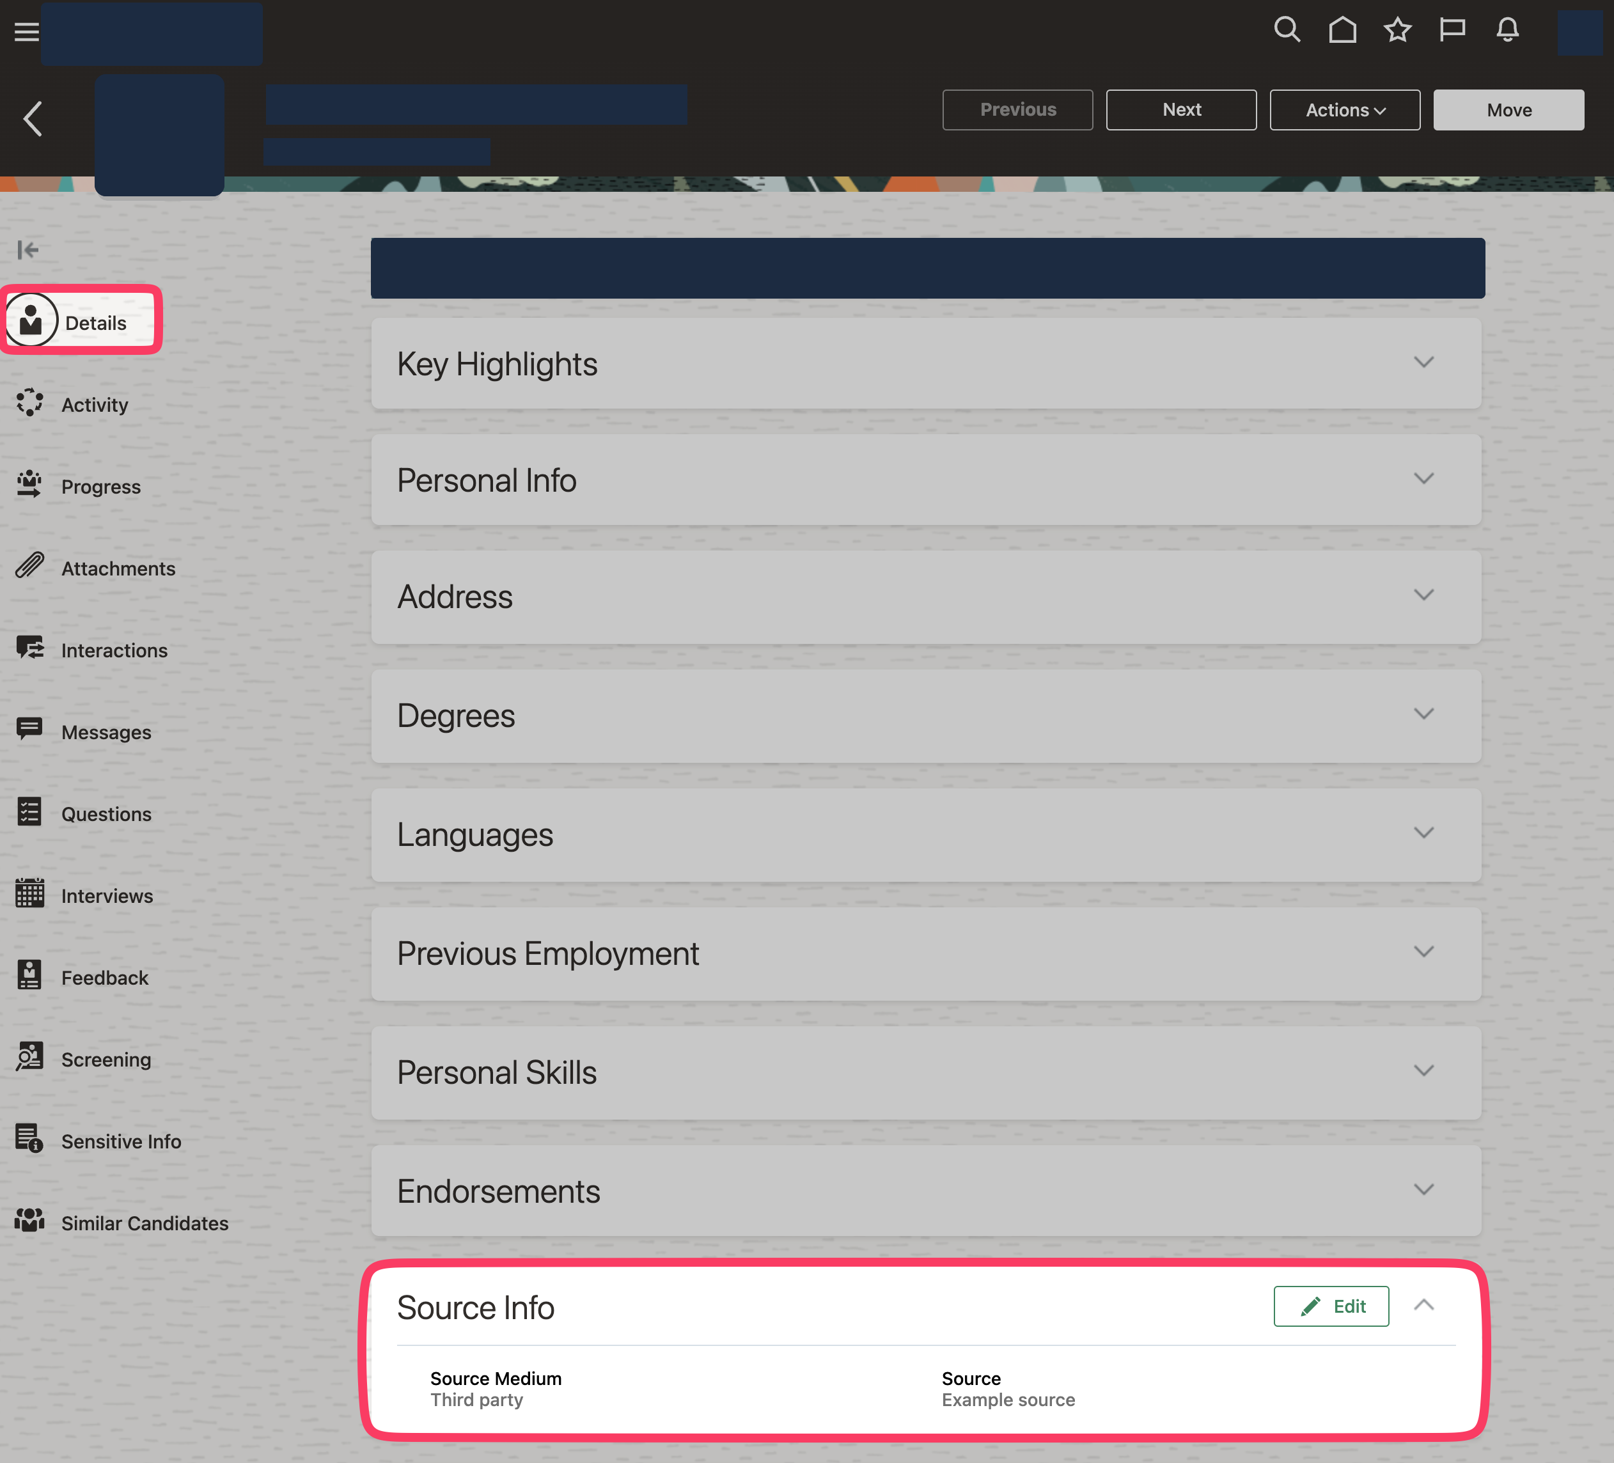This screenshot has height=1463, width=1614.
Task: Expand the Previous Employment section
Action: tap(1423, 952)
